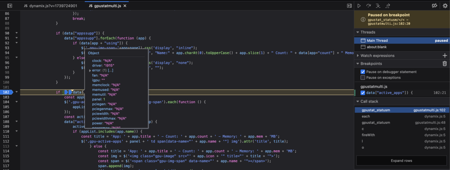Toggle Pause on debugger statement checkbox
The image size is (450, 170).
[363, 72]
